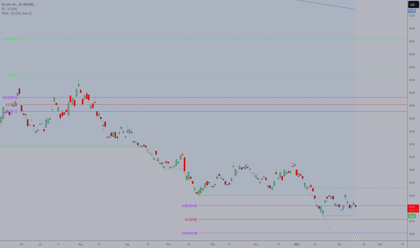Screen dimensions: 420x248
Task: Click the Oct label on time axis
Action: tap(168, 244)
